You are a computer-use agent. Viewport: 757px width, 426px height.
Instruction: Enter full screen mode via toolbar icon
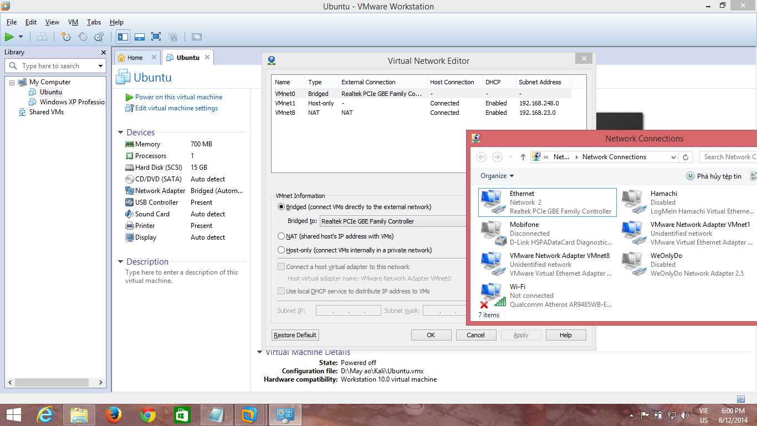coord(156,37)
